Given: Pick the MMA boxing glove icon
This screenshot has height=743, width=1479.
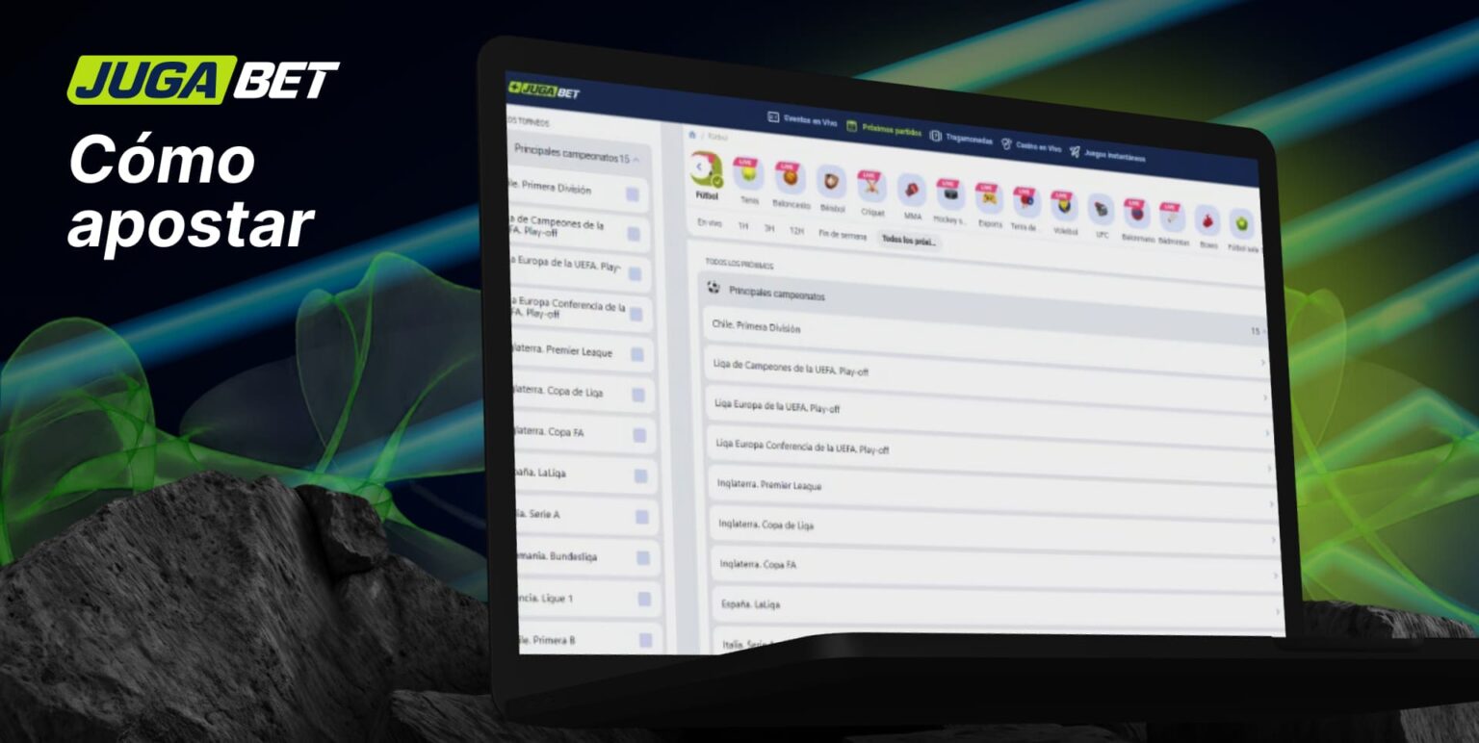Looking at the screenshot, I should 912,190.
